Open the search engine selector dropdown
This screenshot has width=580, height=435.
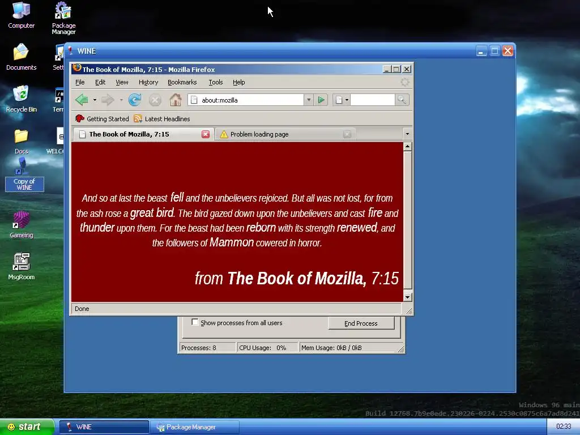(x=342, y=100)
